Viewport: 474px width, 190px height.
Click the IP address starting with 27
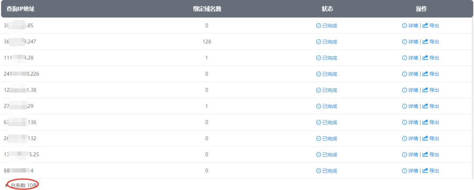pos(18,106)
